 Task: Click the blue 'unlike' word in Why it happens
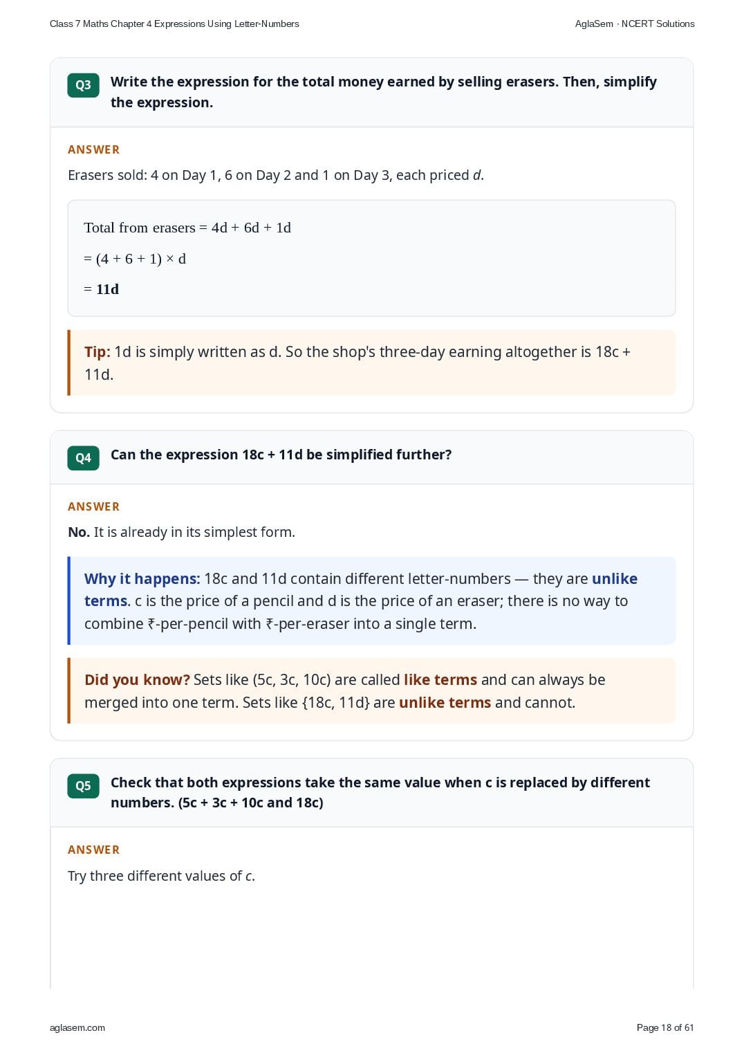pyautogui.click(x=615, y=578)
